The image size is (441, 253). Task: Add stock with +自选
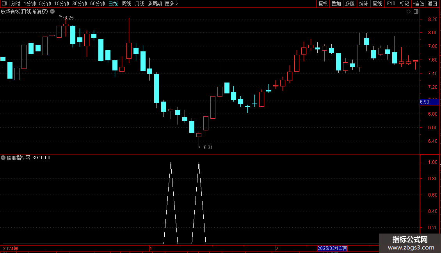[418, 4]
